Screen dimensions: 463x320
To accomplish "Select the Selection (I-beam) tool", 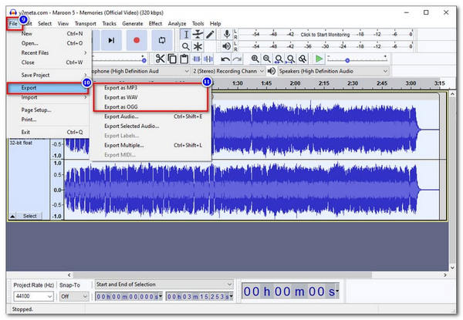I will [x=186, y=35].
